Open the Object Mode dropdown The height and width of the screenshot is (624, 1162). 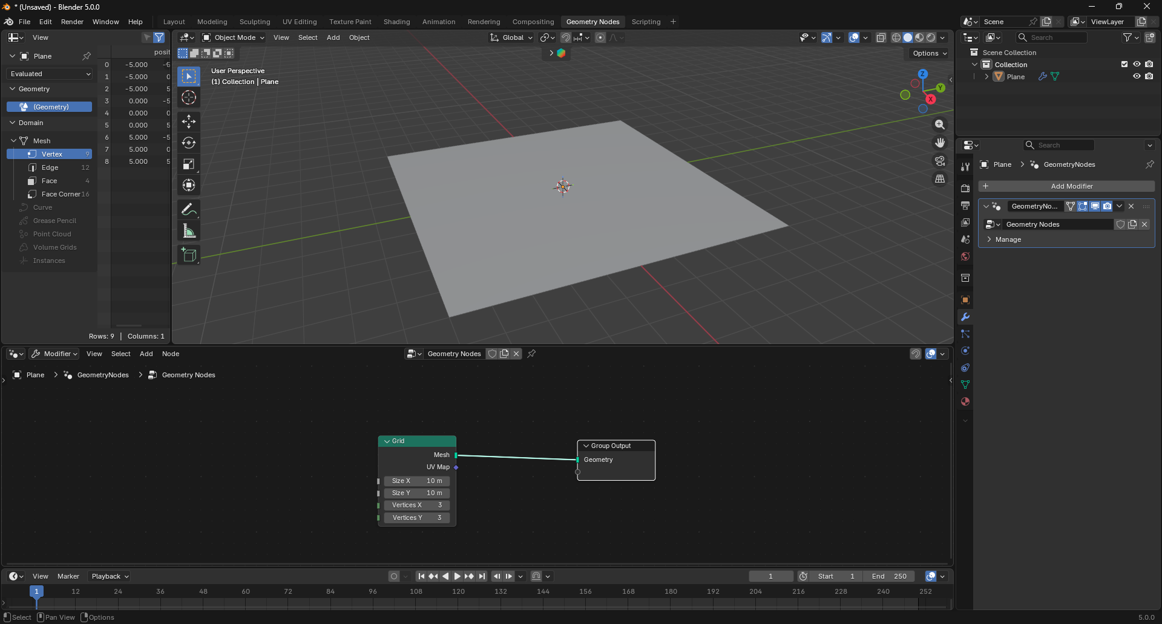[x=234, y=37]
